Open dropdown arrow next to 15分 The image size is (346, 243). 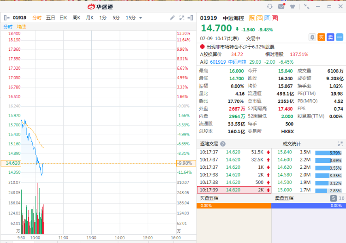point(141,18)
